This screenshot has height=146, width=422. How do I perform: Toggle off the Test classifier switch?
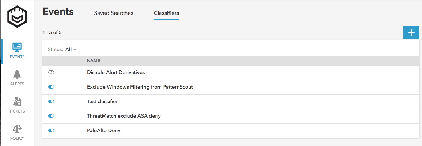coord(51,102)
